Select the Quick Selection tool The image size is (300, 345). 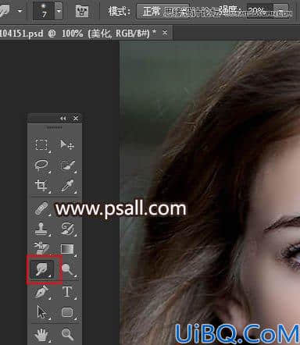tap(67, 165)
